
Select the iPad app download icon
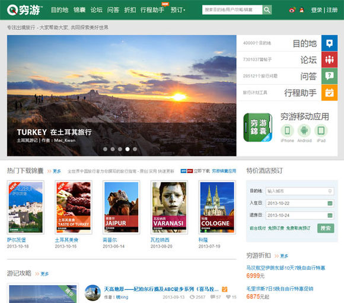(x=321, y=130)
